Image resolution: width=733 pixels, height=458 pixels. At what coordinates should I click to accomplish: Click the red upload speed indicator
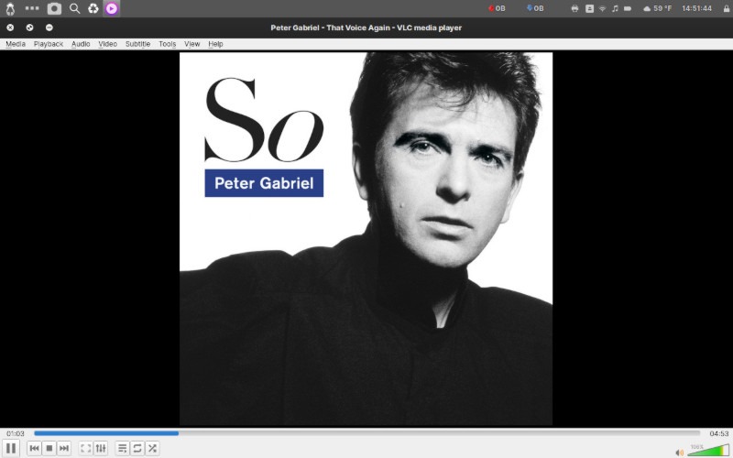coord(497,8)
